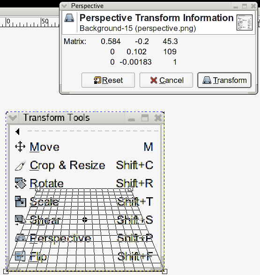Apply with the Transform button
This screenshot has width=260, height=275.
pos(224,80)
